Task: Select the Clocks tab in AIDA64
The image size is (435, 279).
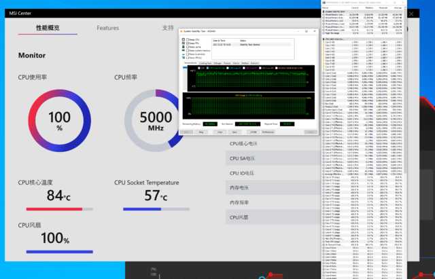Action: (236, 63)
